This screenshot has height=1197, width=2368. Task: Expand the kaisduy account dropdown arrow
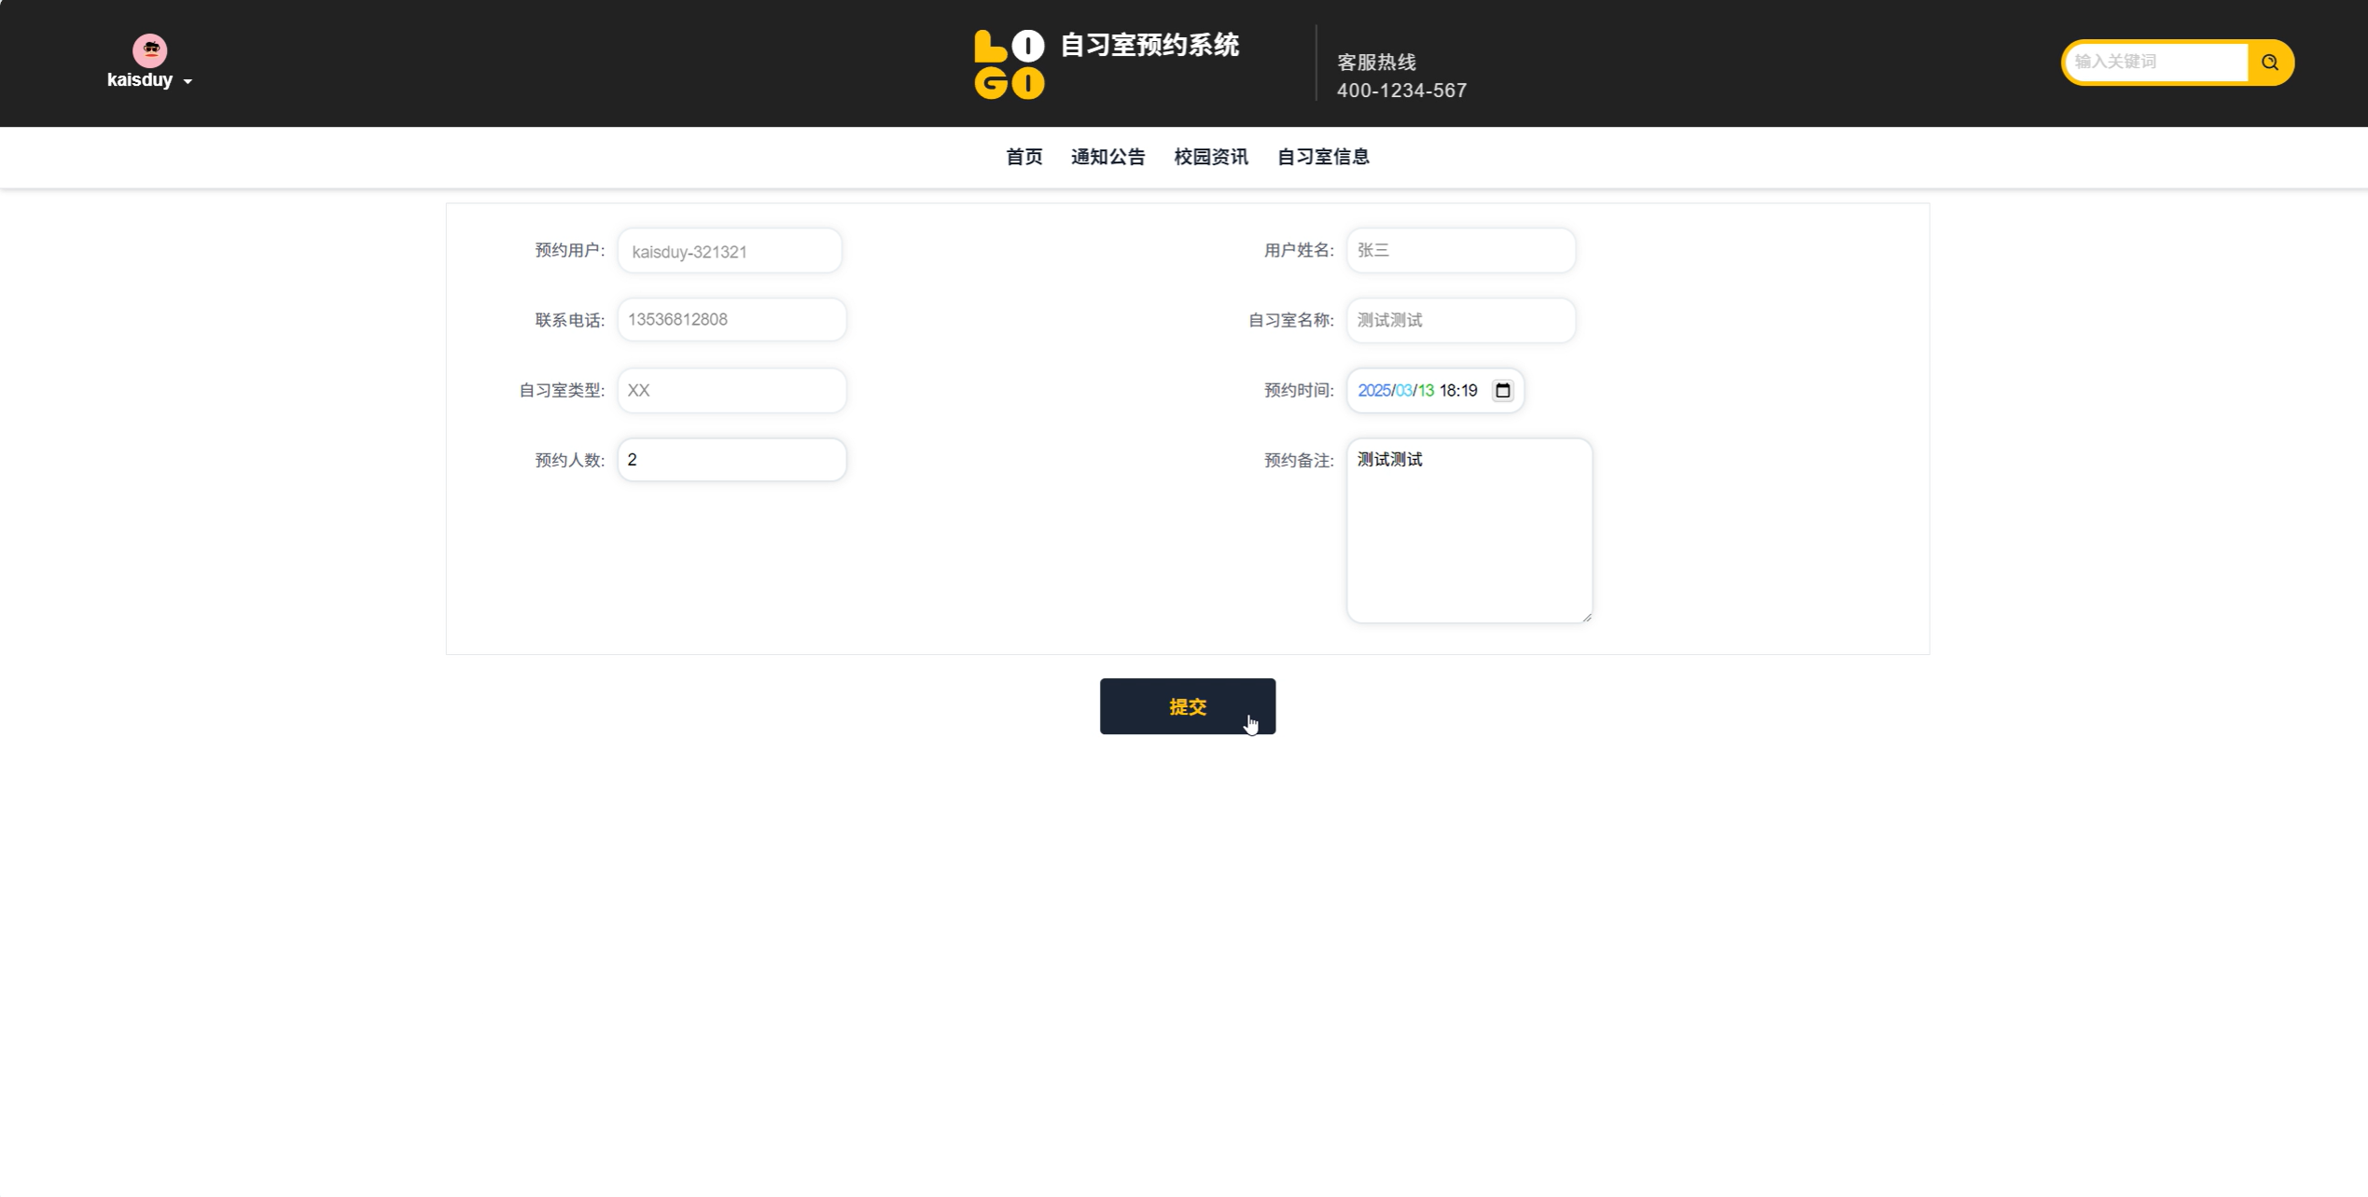[188, 82]
